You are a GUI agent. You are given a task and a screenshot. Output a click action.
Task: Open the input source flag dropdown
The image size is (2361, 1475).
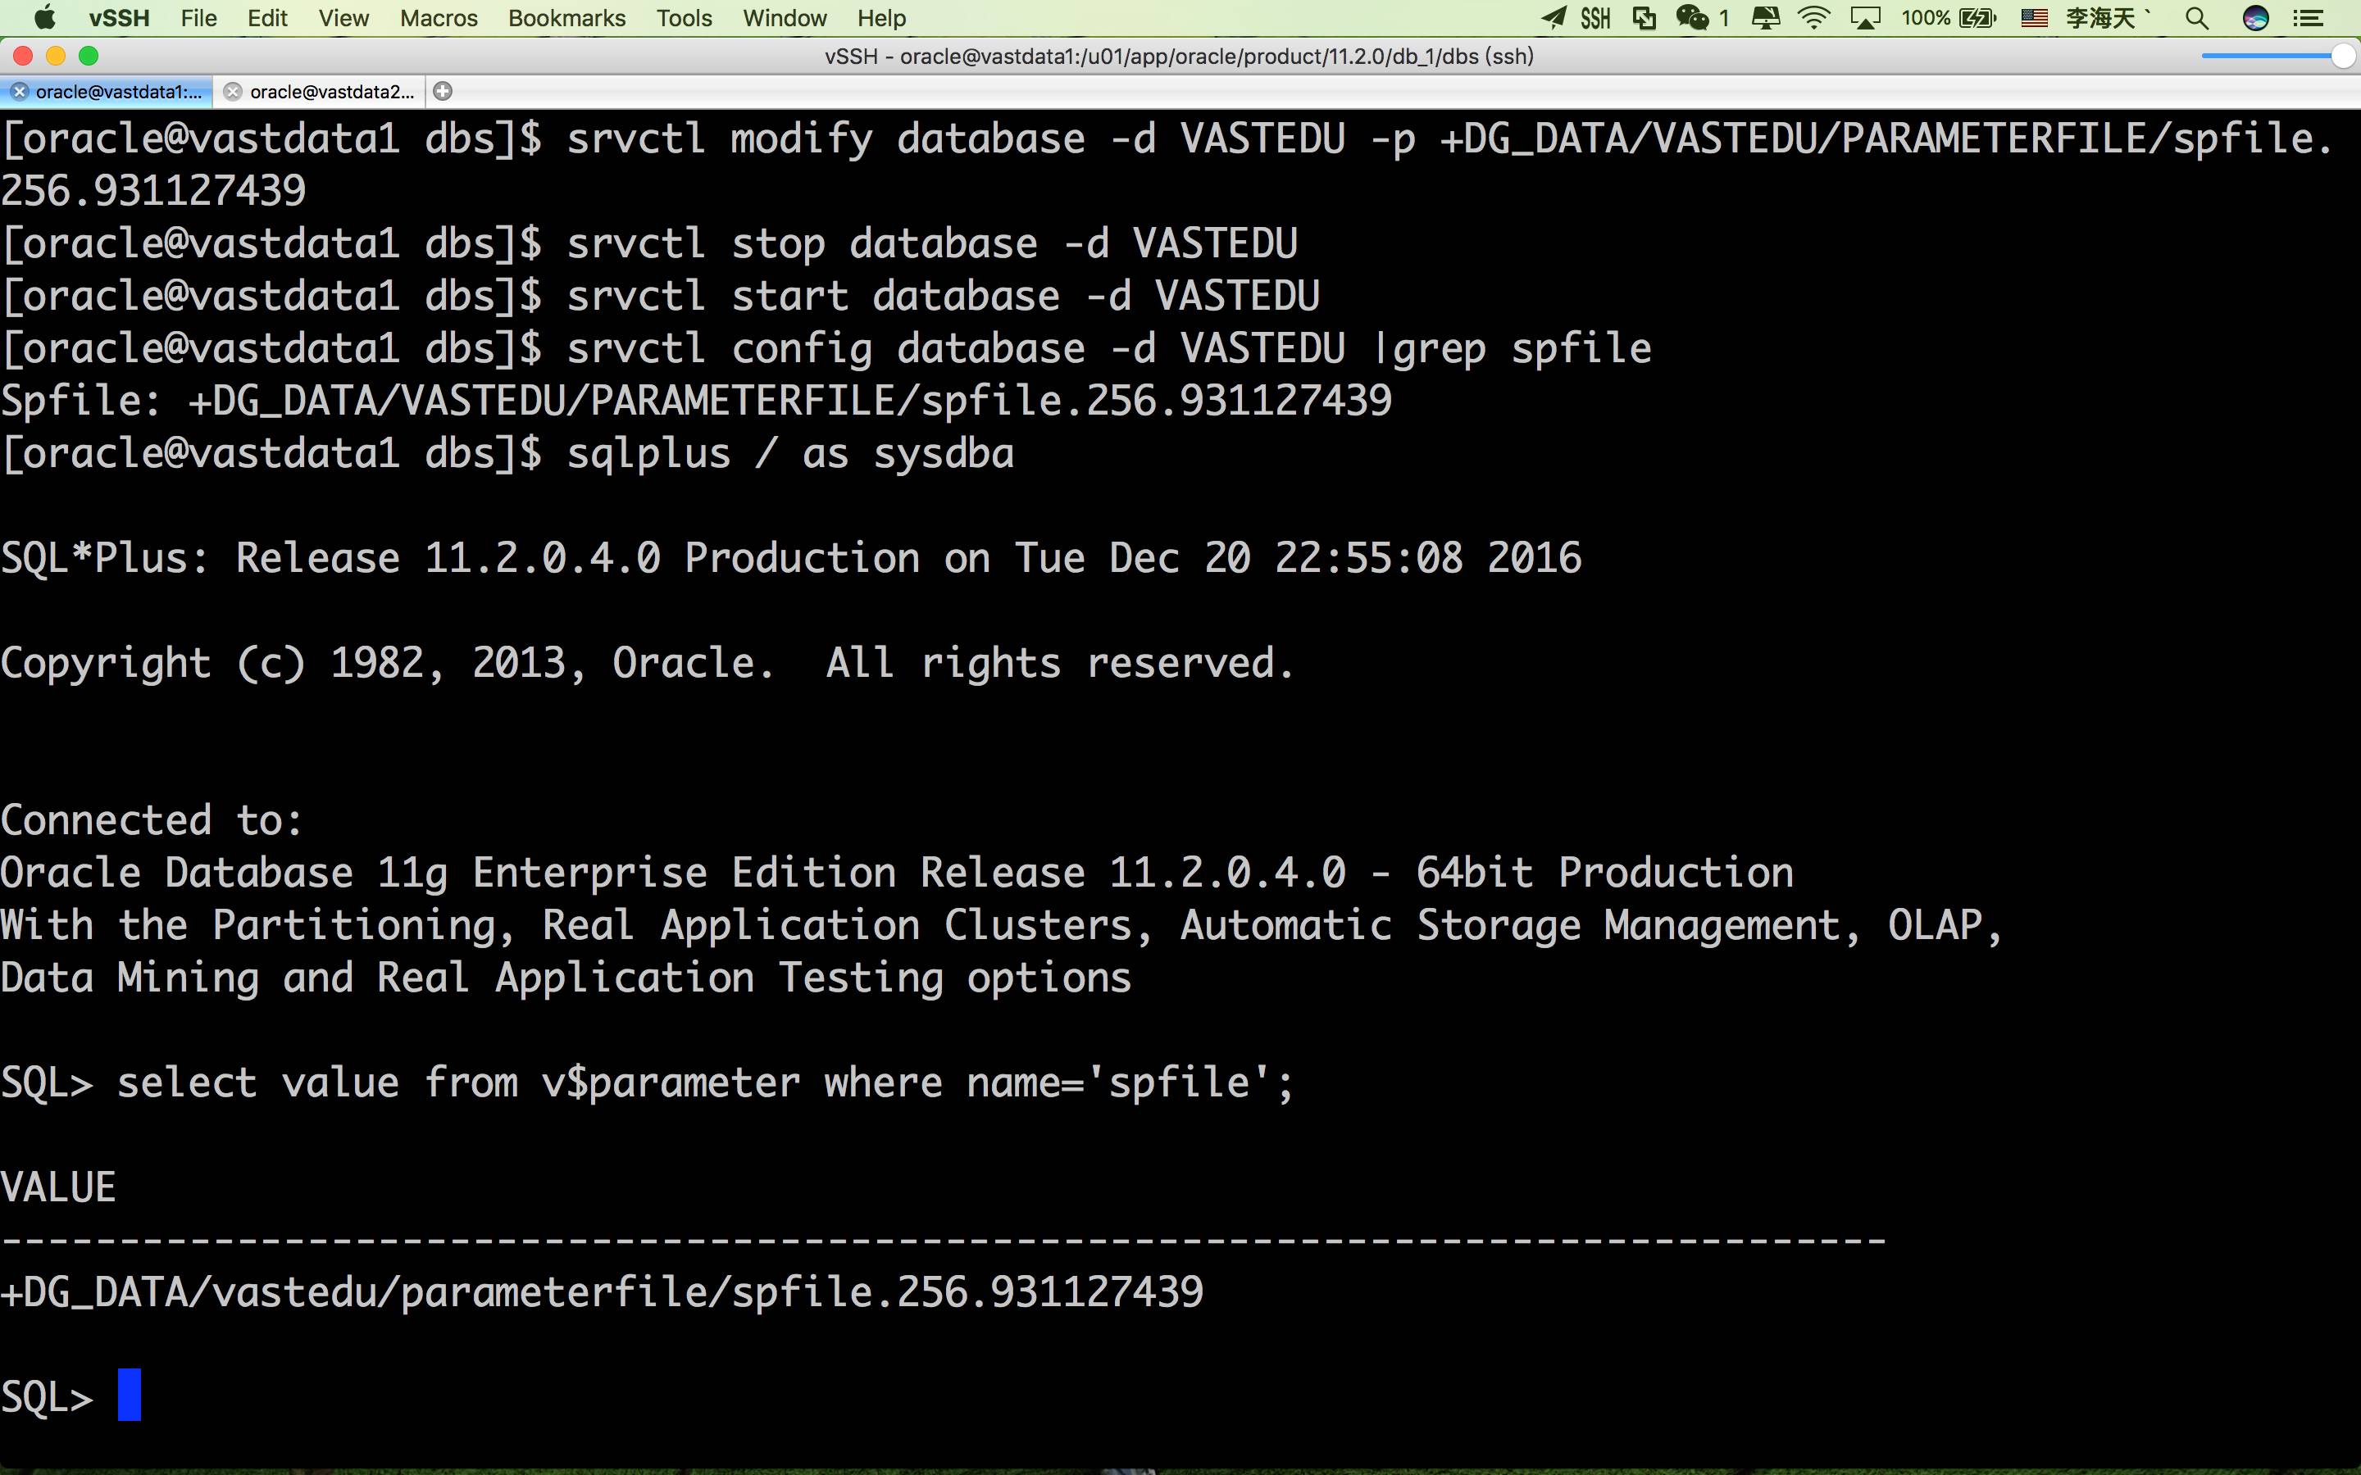[x=2034, y=17]
